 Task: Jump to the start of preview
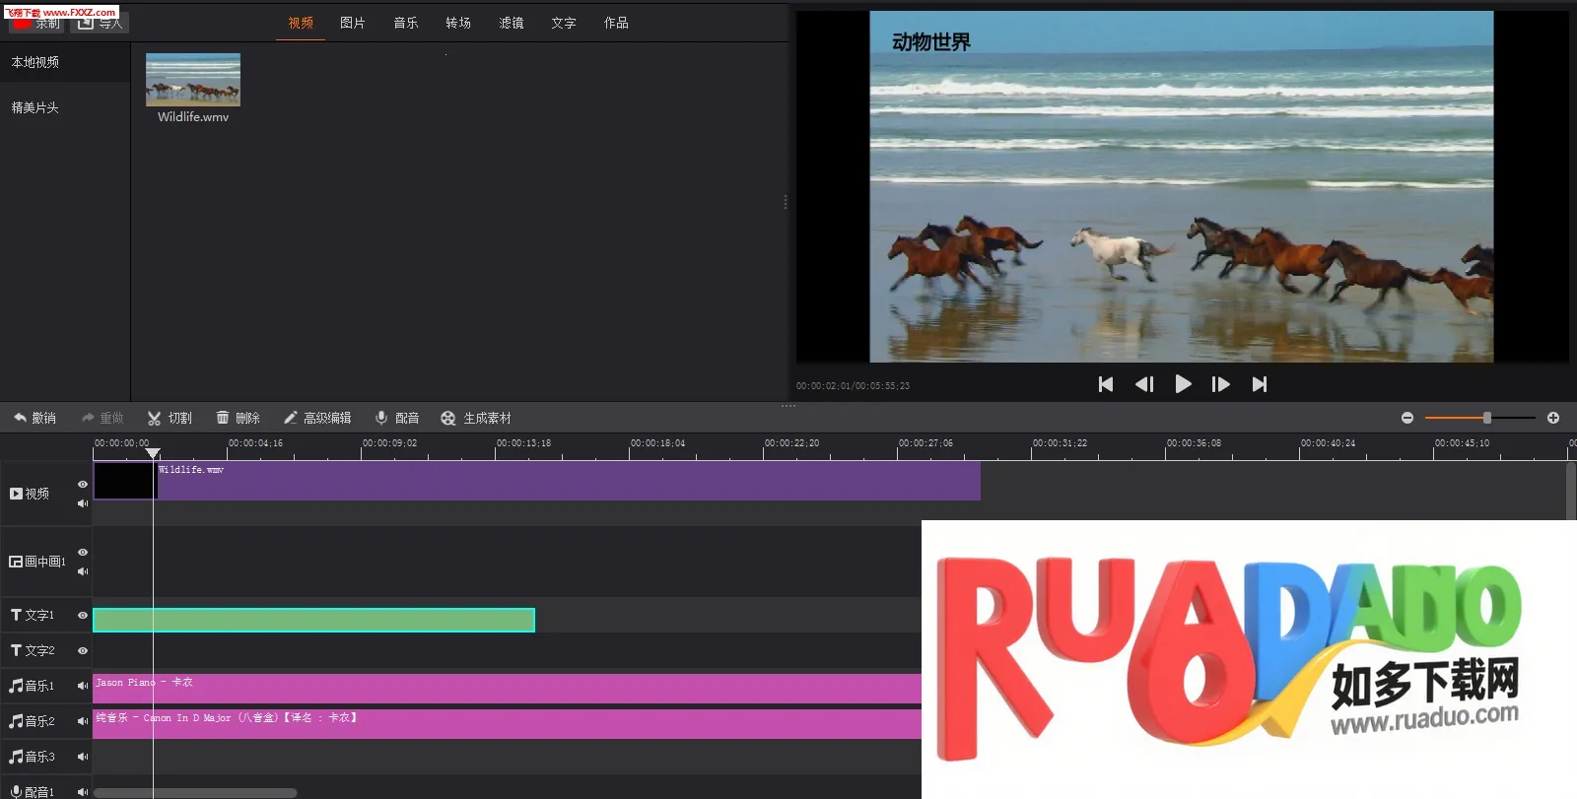point(1106,384)
